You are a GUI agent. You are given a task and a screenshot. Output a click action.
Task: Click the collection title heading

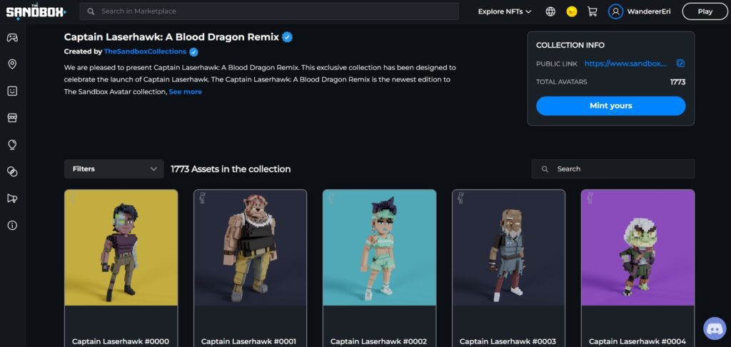[171, 37]
